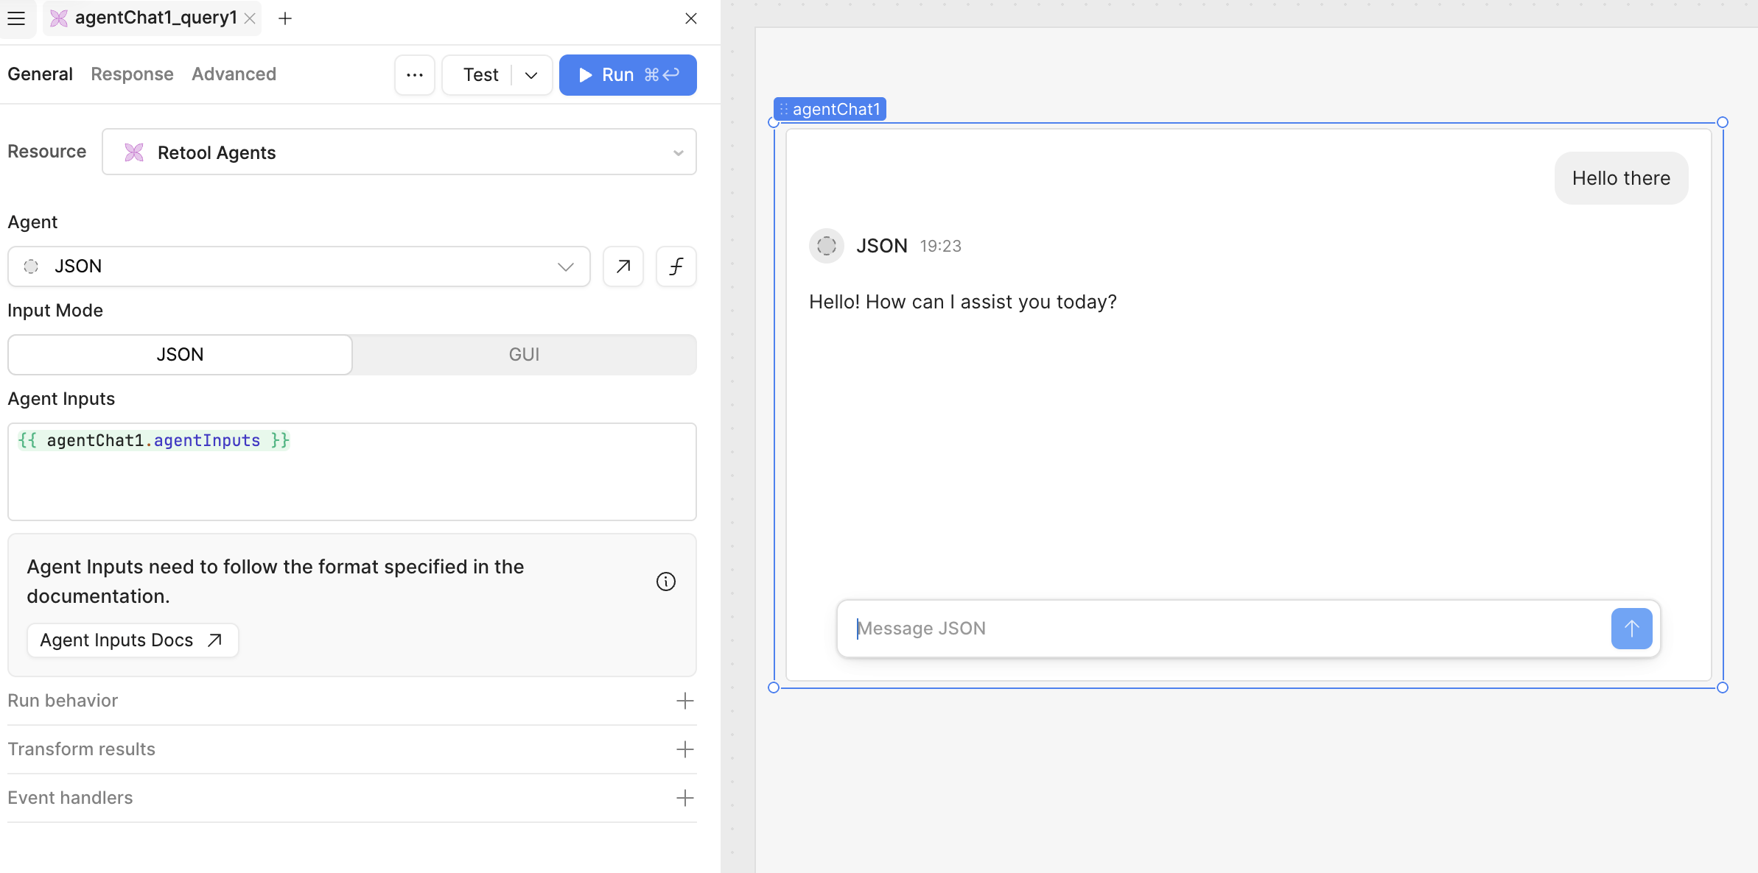1758x873 pixels.
Task: Open agent in new window arrow icon
Action: [623, 266]
